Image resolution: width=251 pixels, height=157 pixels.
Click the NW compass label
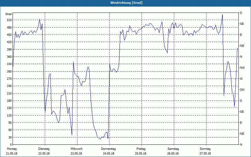pyautogui.click(x=242, y=68)
